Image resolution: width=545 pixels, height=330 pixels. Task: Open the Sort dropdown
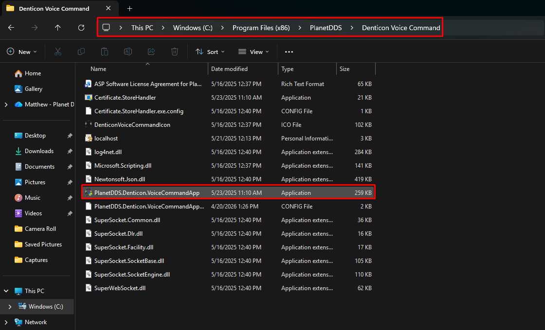pos(210,52)
